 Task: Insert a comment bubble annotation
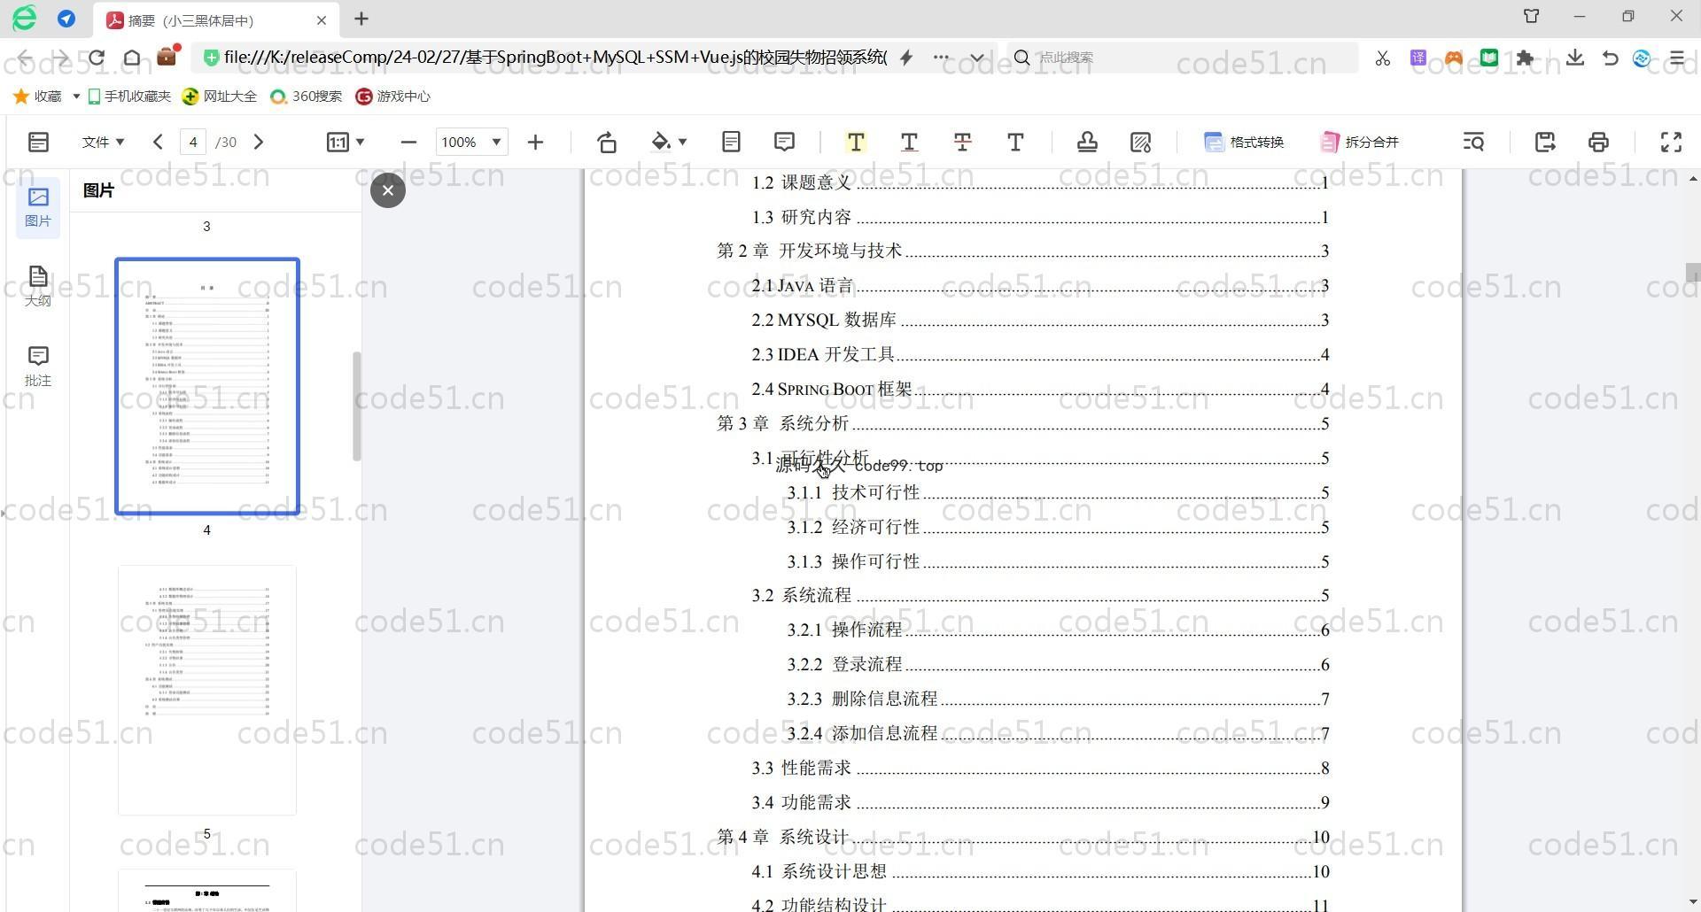click(x=784, y=142)
